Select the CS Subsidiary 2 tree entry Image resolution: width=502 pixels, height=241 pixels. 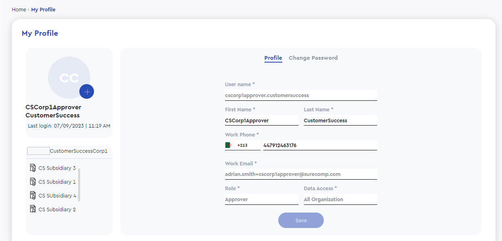pos(53,209)
